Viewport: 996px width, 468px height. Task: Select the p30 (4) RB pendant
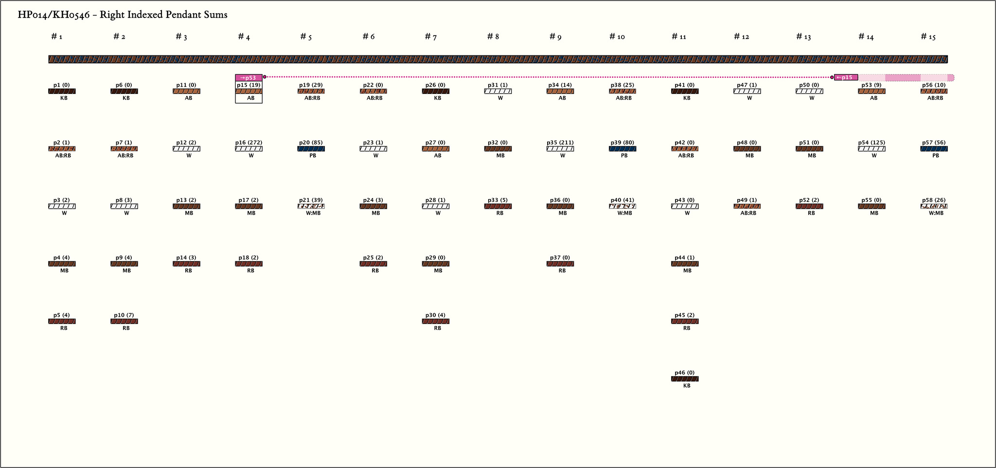(x=436, y=322)
